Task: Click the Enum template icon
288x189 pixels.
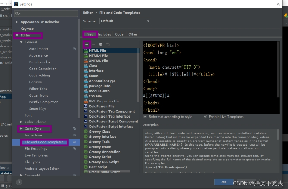Action: click(x=86, y=76)
